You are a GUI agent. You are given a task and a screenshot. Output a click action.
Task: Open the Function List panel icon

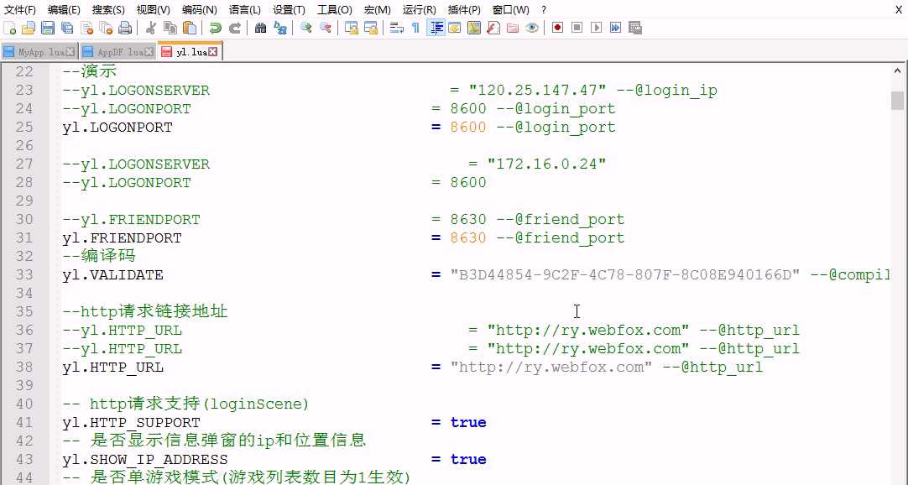point(493,28)
